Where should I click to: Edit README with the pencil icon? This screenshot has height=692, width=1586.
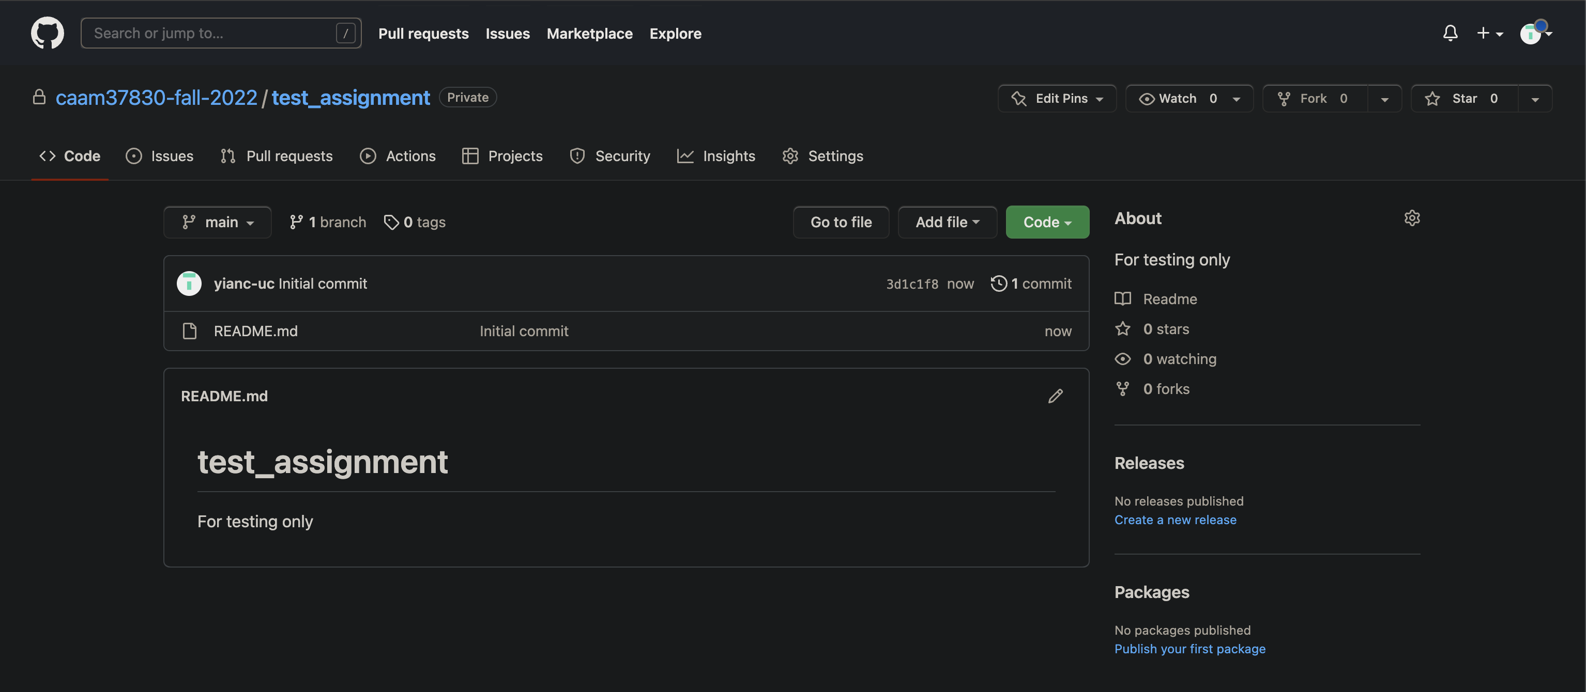click(1055, 396)
